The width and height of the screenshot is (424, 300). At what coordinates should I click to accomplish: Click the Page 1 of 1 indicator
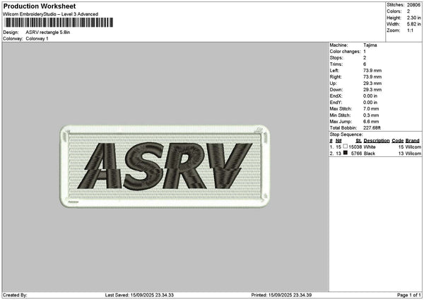coord(409,295)
